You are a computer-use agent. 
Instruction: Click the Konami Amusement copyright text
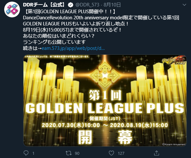coord(174,144)
